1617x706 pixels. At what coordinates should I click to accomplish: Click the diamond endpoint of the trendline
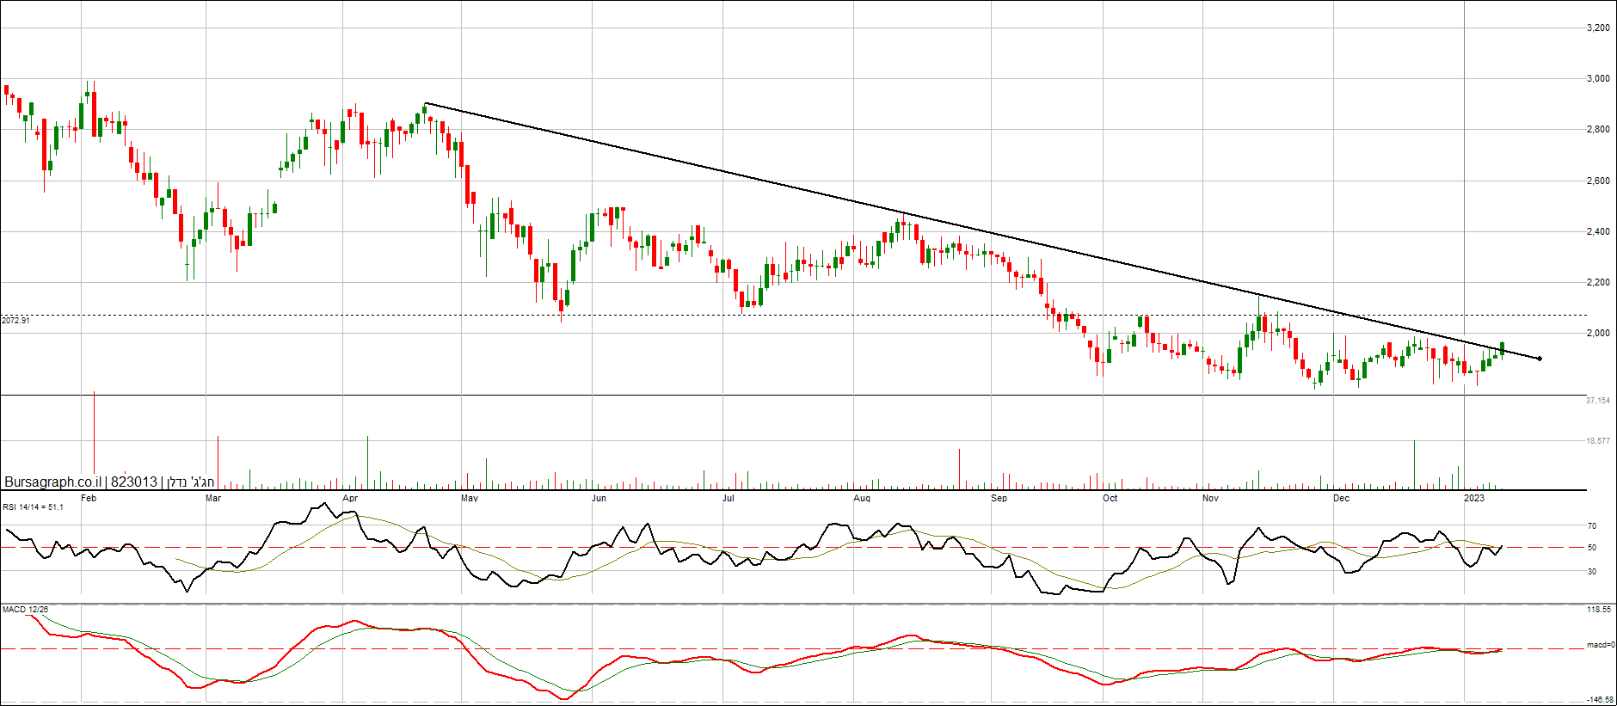pos(1539,359)
